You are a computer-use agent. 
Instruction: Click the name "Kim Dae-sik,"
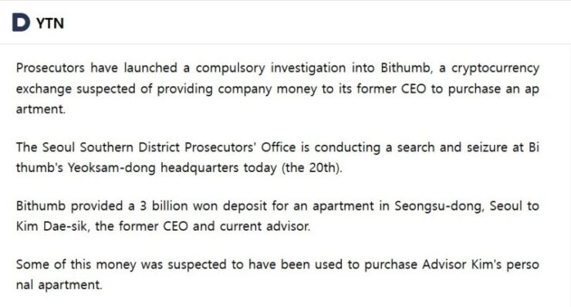click(x=52, y=227)
